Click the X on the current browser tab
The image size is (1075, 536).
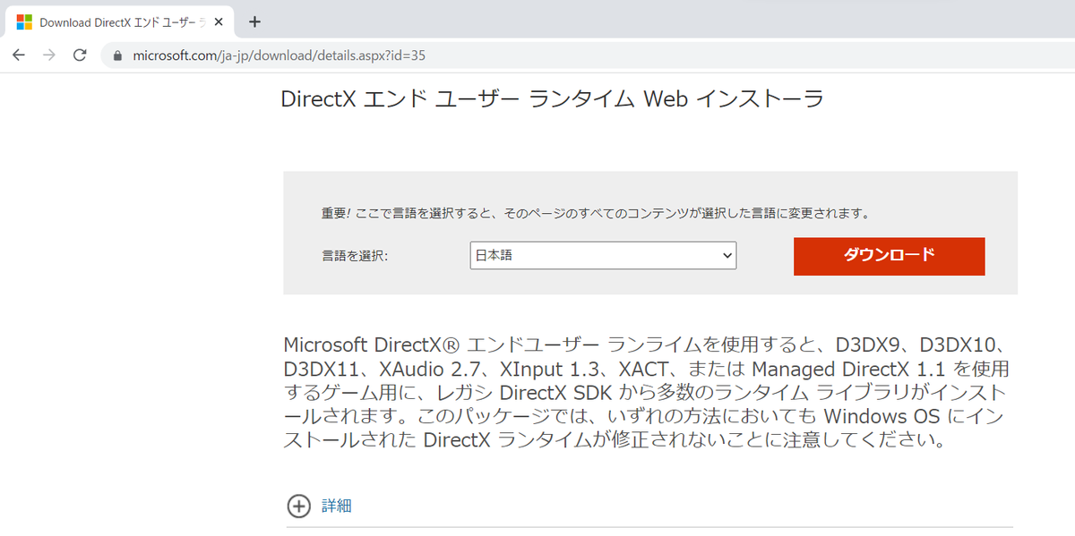click(218, 20)
